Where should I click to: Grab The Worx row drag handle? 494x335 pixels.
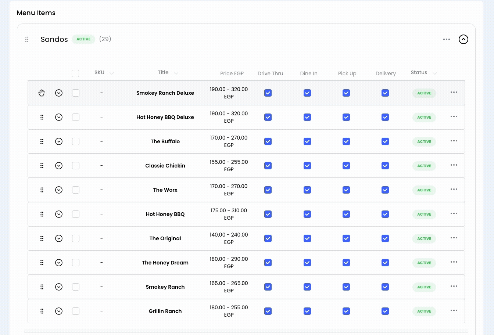click(x=42, y=190)
